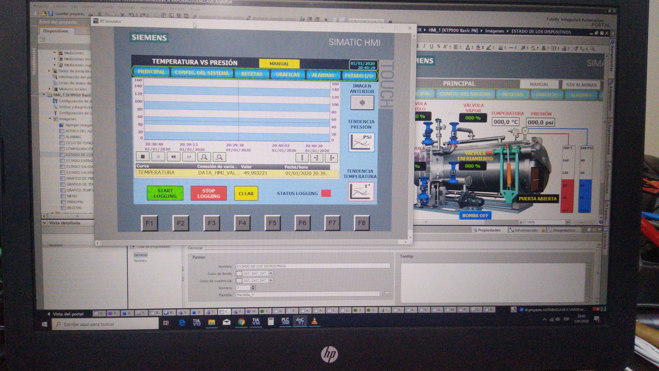Open ESTADO I/O tab in simulator

[359, 76]
